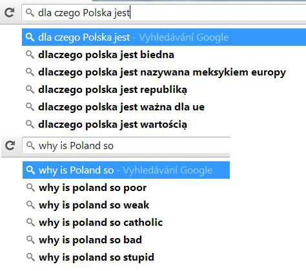Focus the address bar containing 'dla czego Polska jest'

click(164, 13)
